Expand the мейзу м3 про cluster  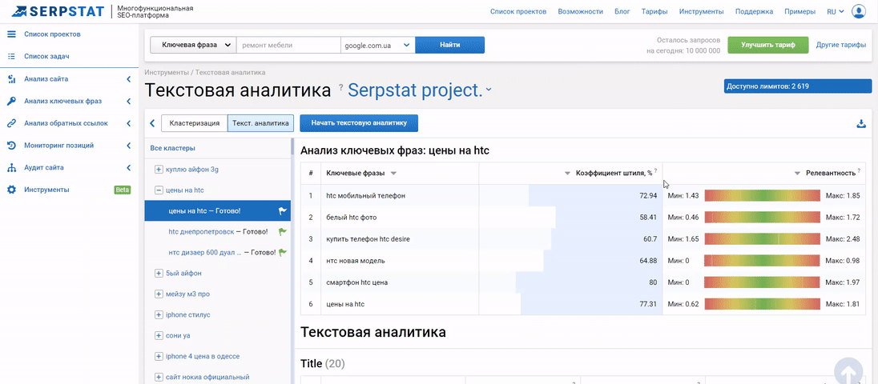159,294
